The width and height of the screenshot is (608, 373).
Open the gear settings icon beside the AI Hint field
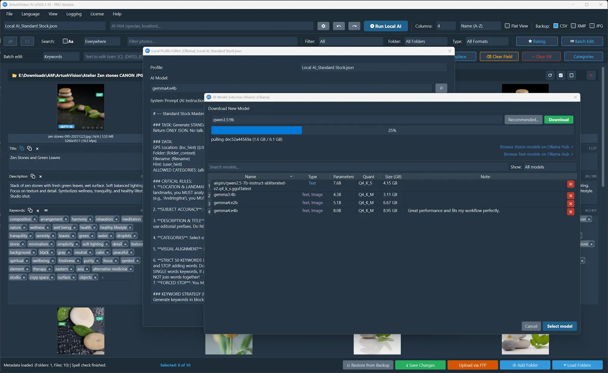pyautogui.click(x=323, y=26)
